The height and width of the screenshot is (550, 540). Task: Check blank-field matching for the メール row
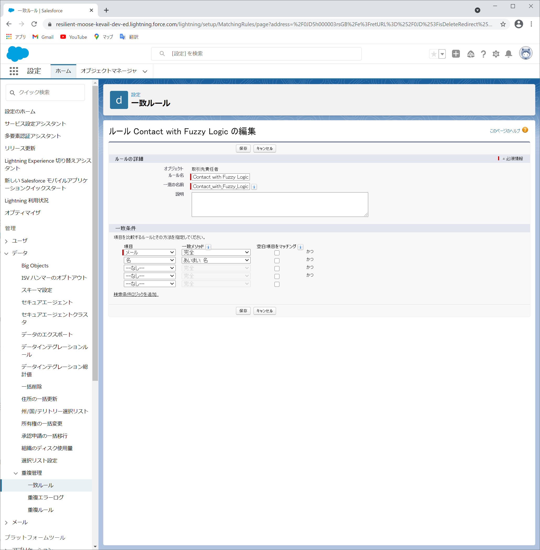(277, 253)
